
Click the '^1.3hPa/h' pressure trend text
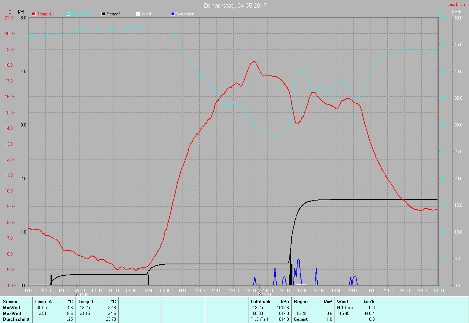260,319
